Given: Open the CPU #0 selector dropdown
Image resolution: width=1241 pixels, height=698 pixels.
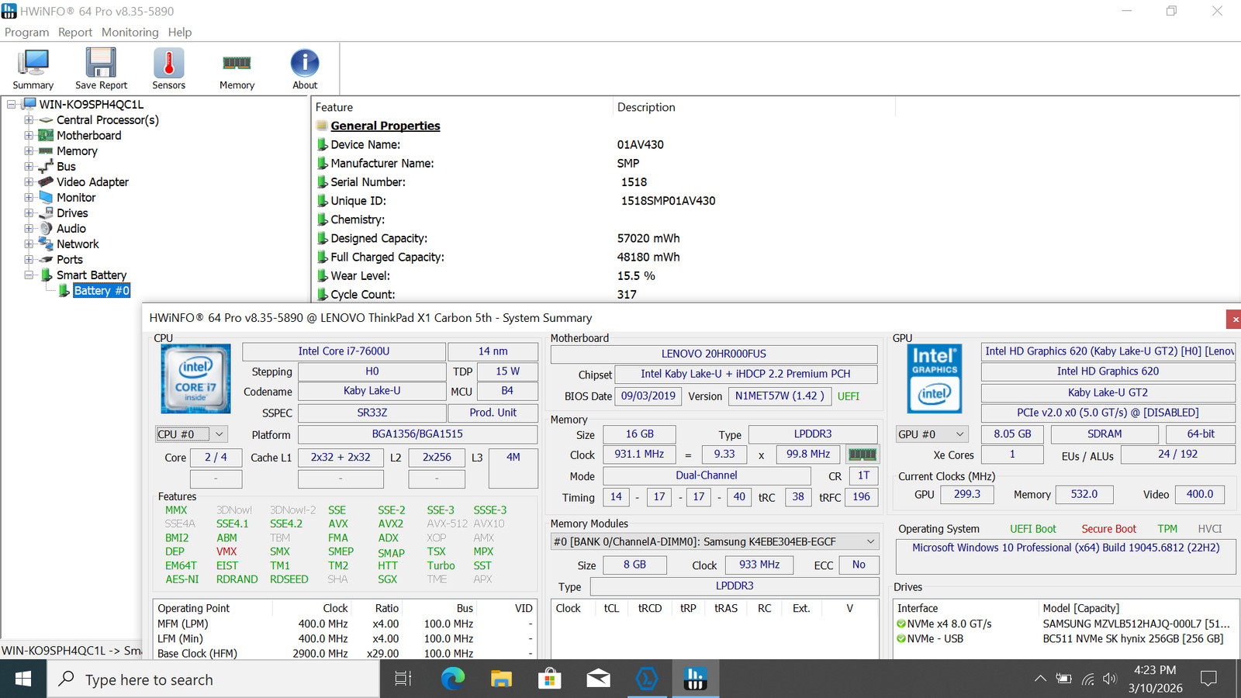Looking at the screenshot, I should 192,434.
